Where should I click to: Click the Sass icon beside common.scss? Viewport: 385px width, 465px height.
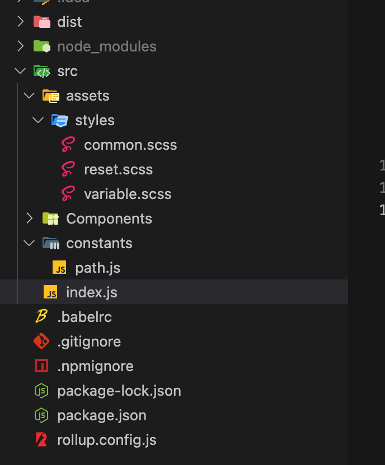click(68, 145)
